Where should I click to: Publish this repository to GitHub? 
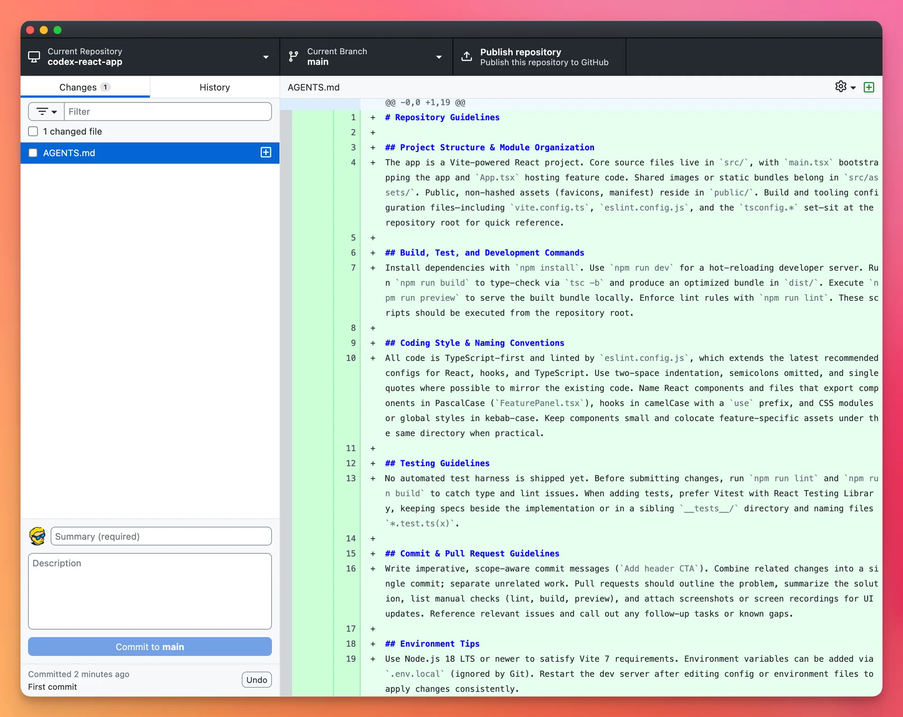pos(540,57)
